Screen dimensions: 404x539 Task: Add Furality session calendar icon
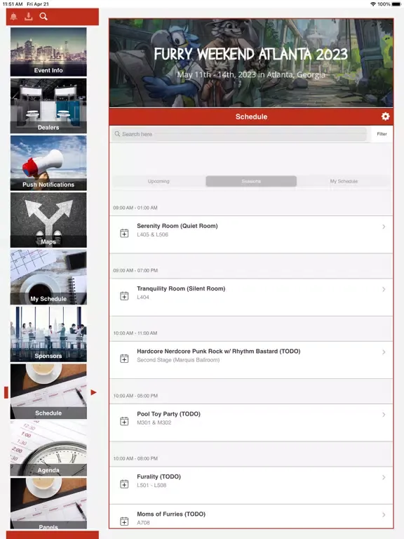(124, 484)
